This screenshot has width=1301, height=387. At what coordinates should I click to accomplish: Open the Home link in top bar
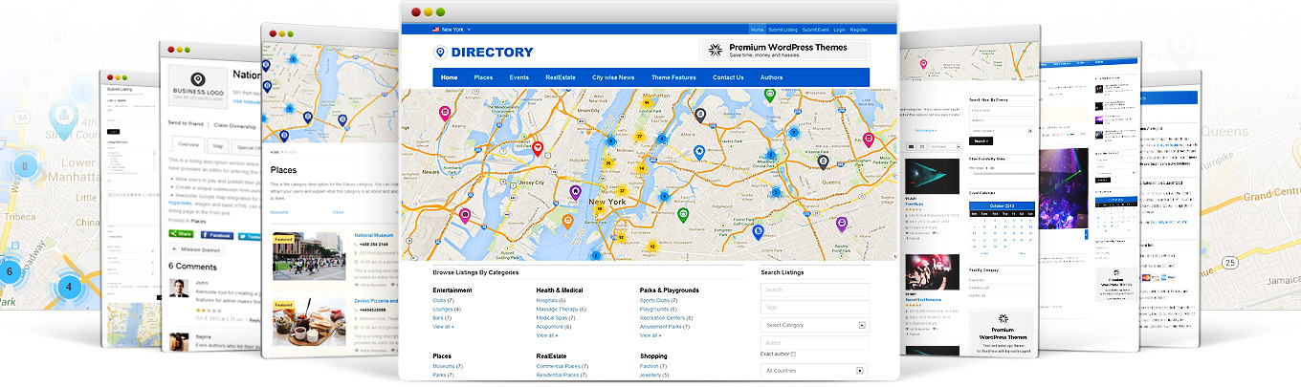(758, 30)
